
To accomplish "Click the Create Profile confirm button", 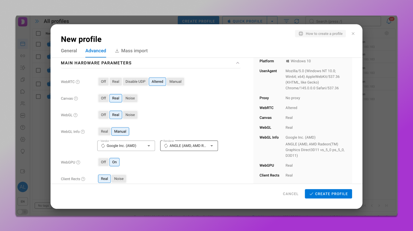I will [328, 194].
